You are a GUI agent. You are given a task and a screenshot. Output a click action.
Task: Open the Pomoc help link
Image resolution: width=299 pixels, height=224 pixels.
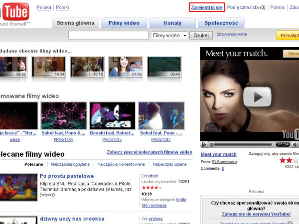[x=278, y=7]
